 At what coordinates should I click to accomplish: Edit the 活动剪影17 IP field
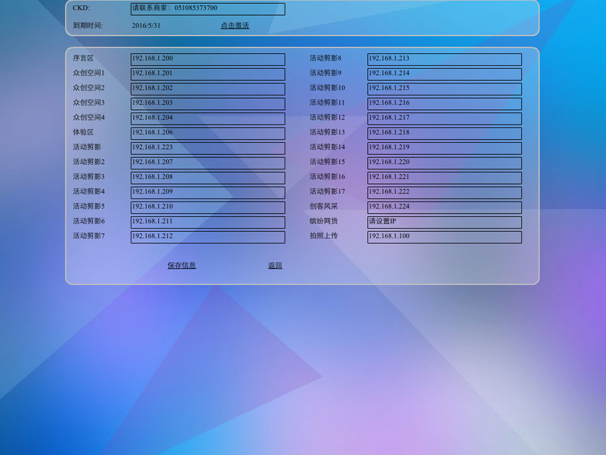pos(444,192)
